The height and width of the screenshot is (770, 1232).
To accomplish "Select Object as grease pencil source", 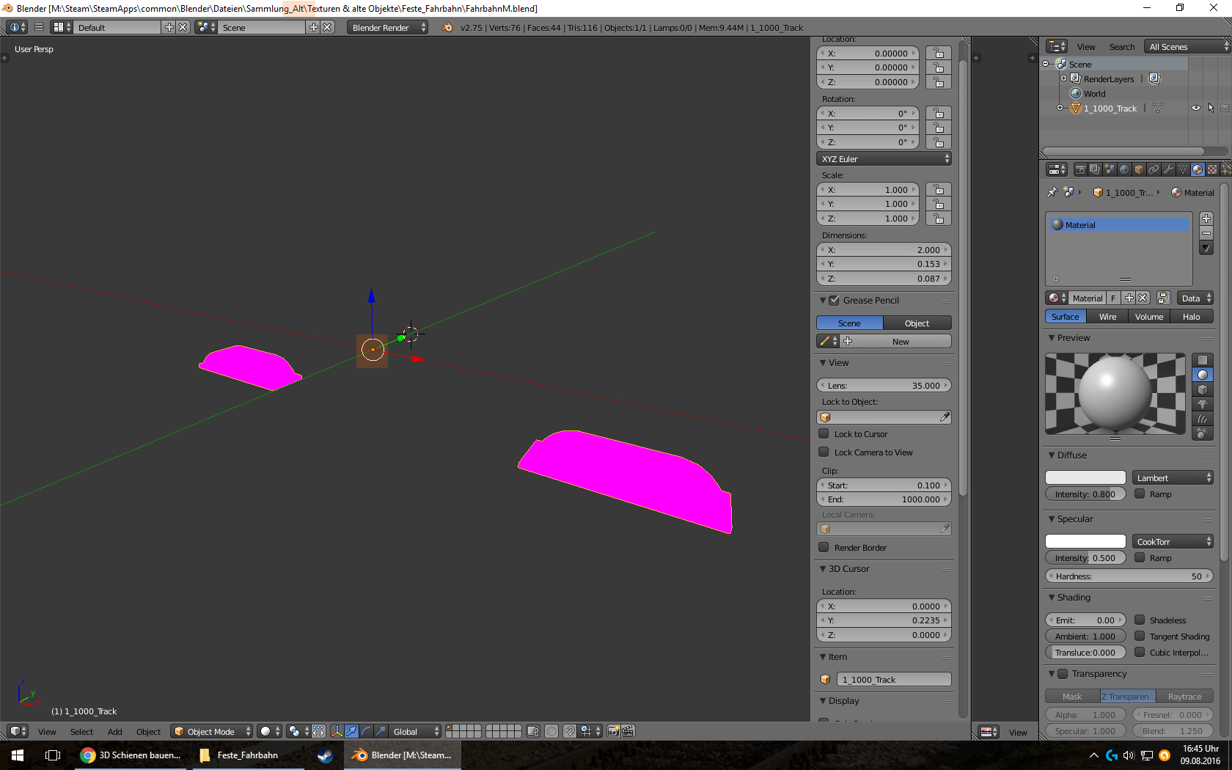I will tap(917, 323).
